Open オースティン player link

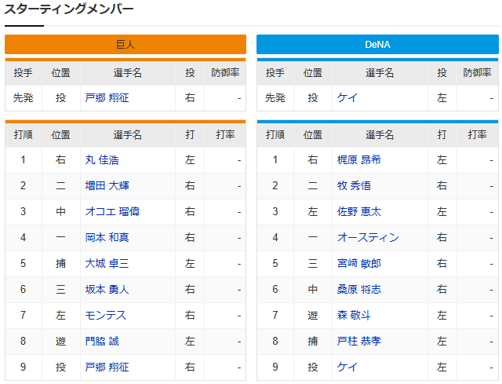368,237
